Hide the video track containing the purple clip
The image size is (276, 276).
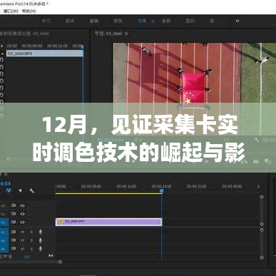[x=22, y=223]
